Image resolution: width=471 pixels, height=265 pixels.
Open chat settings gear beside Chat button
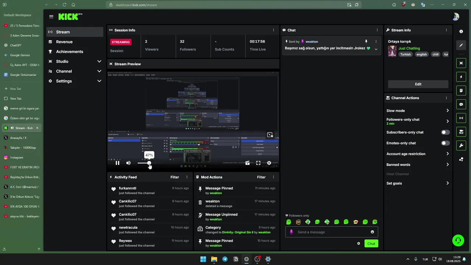359,244
